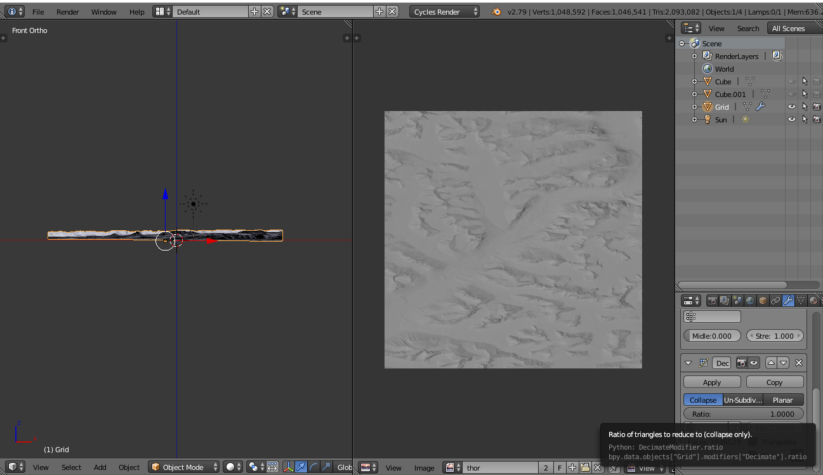The height and width of the screenshot is (475, 823).
Task: Toggle viewport visibility eye for Grid
Action: click(792, 107)
